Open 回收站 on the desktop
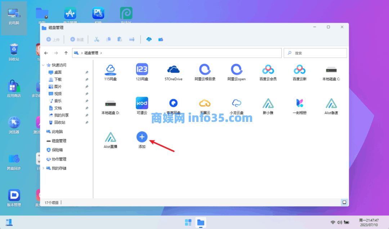 point(14,52)
